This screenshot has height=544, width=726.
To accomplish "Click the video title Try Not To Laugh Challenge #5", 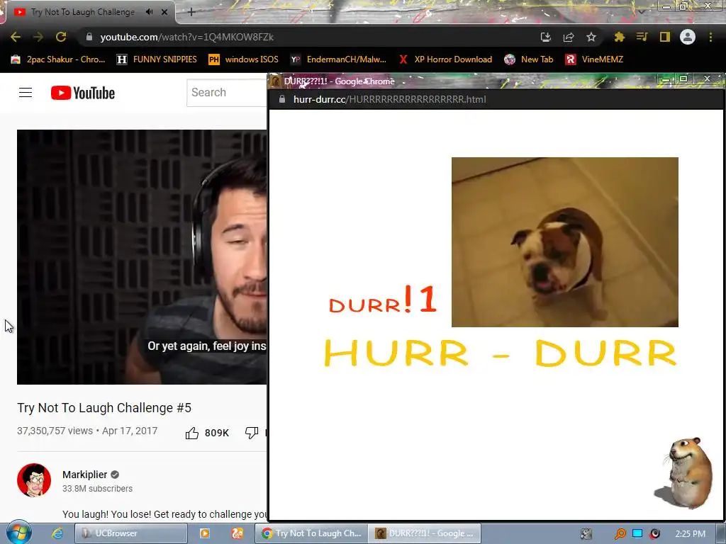I will point(104,408).
